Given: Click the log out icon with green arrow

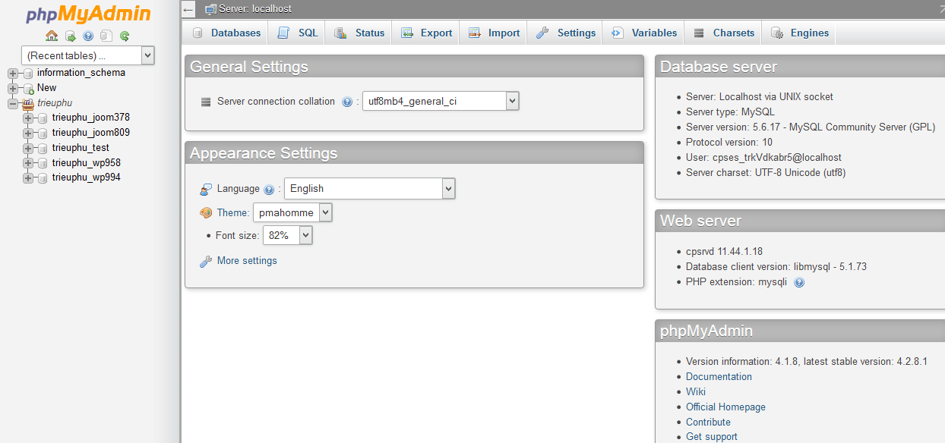Looking at the screenshot, I should click(70, 36).
